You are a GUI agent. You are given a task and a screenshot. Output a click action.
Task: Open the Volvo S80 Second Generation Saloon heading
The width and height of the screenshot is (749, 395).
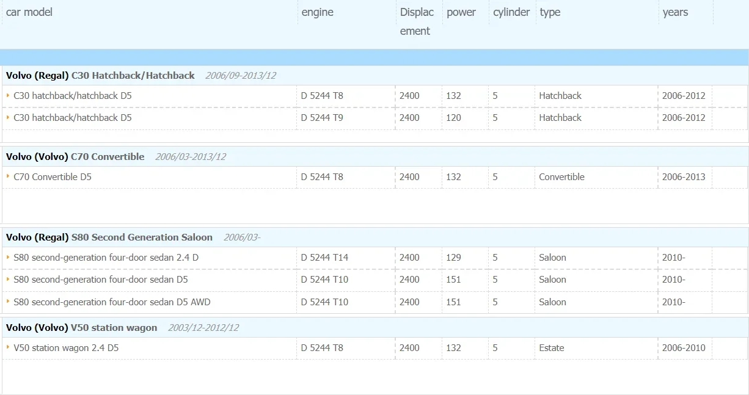109,237
